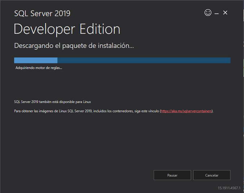Screen dimensions: 244x193
Task: Click version number 15.1911.4567.1
Action: [x=229, y=188]
